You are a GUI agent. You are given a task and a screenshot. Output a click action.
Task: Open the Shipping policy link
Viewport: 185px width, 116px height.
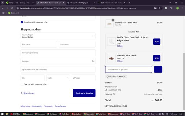point(37,106)
